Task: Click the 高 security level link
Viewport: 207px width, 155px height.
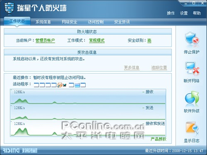Action: (x=149, y=41)
